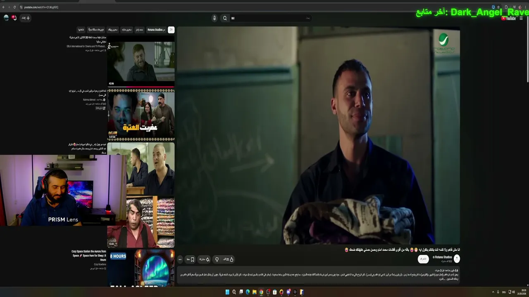Click the Subscribe (الاشتراك) button

[423, 259]
